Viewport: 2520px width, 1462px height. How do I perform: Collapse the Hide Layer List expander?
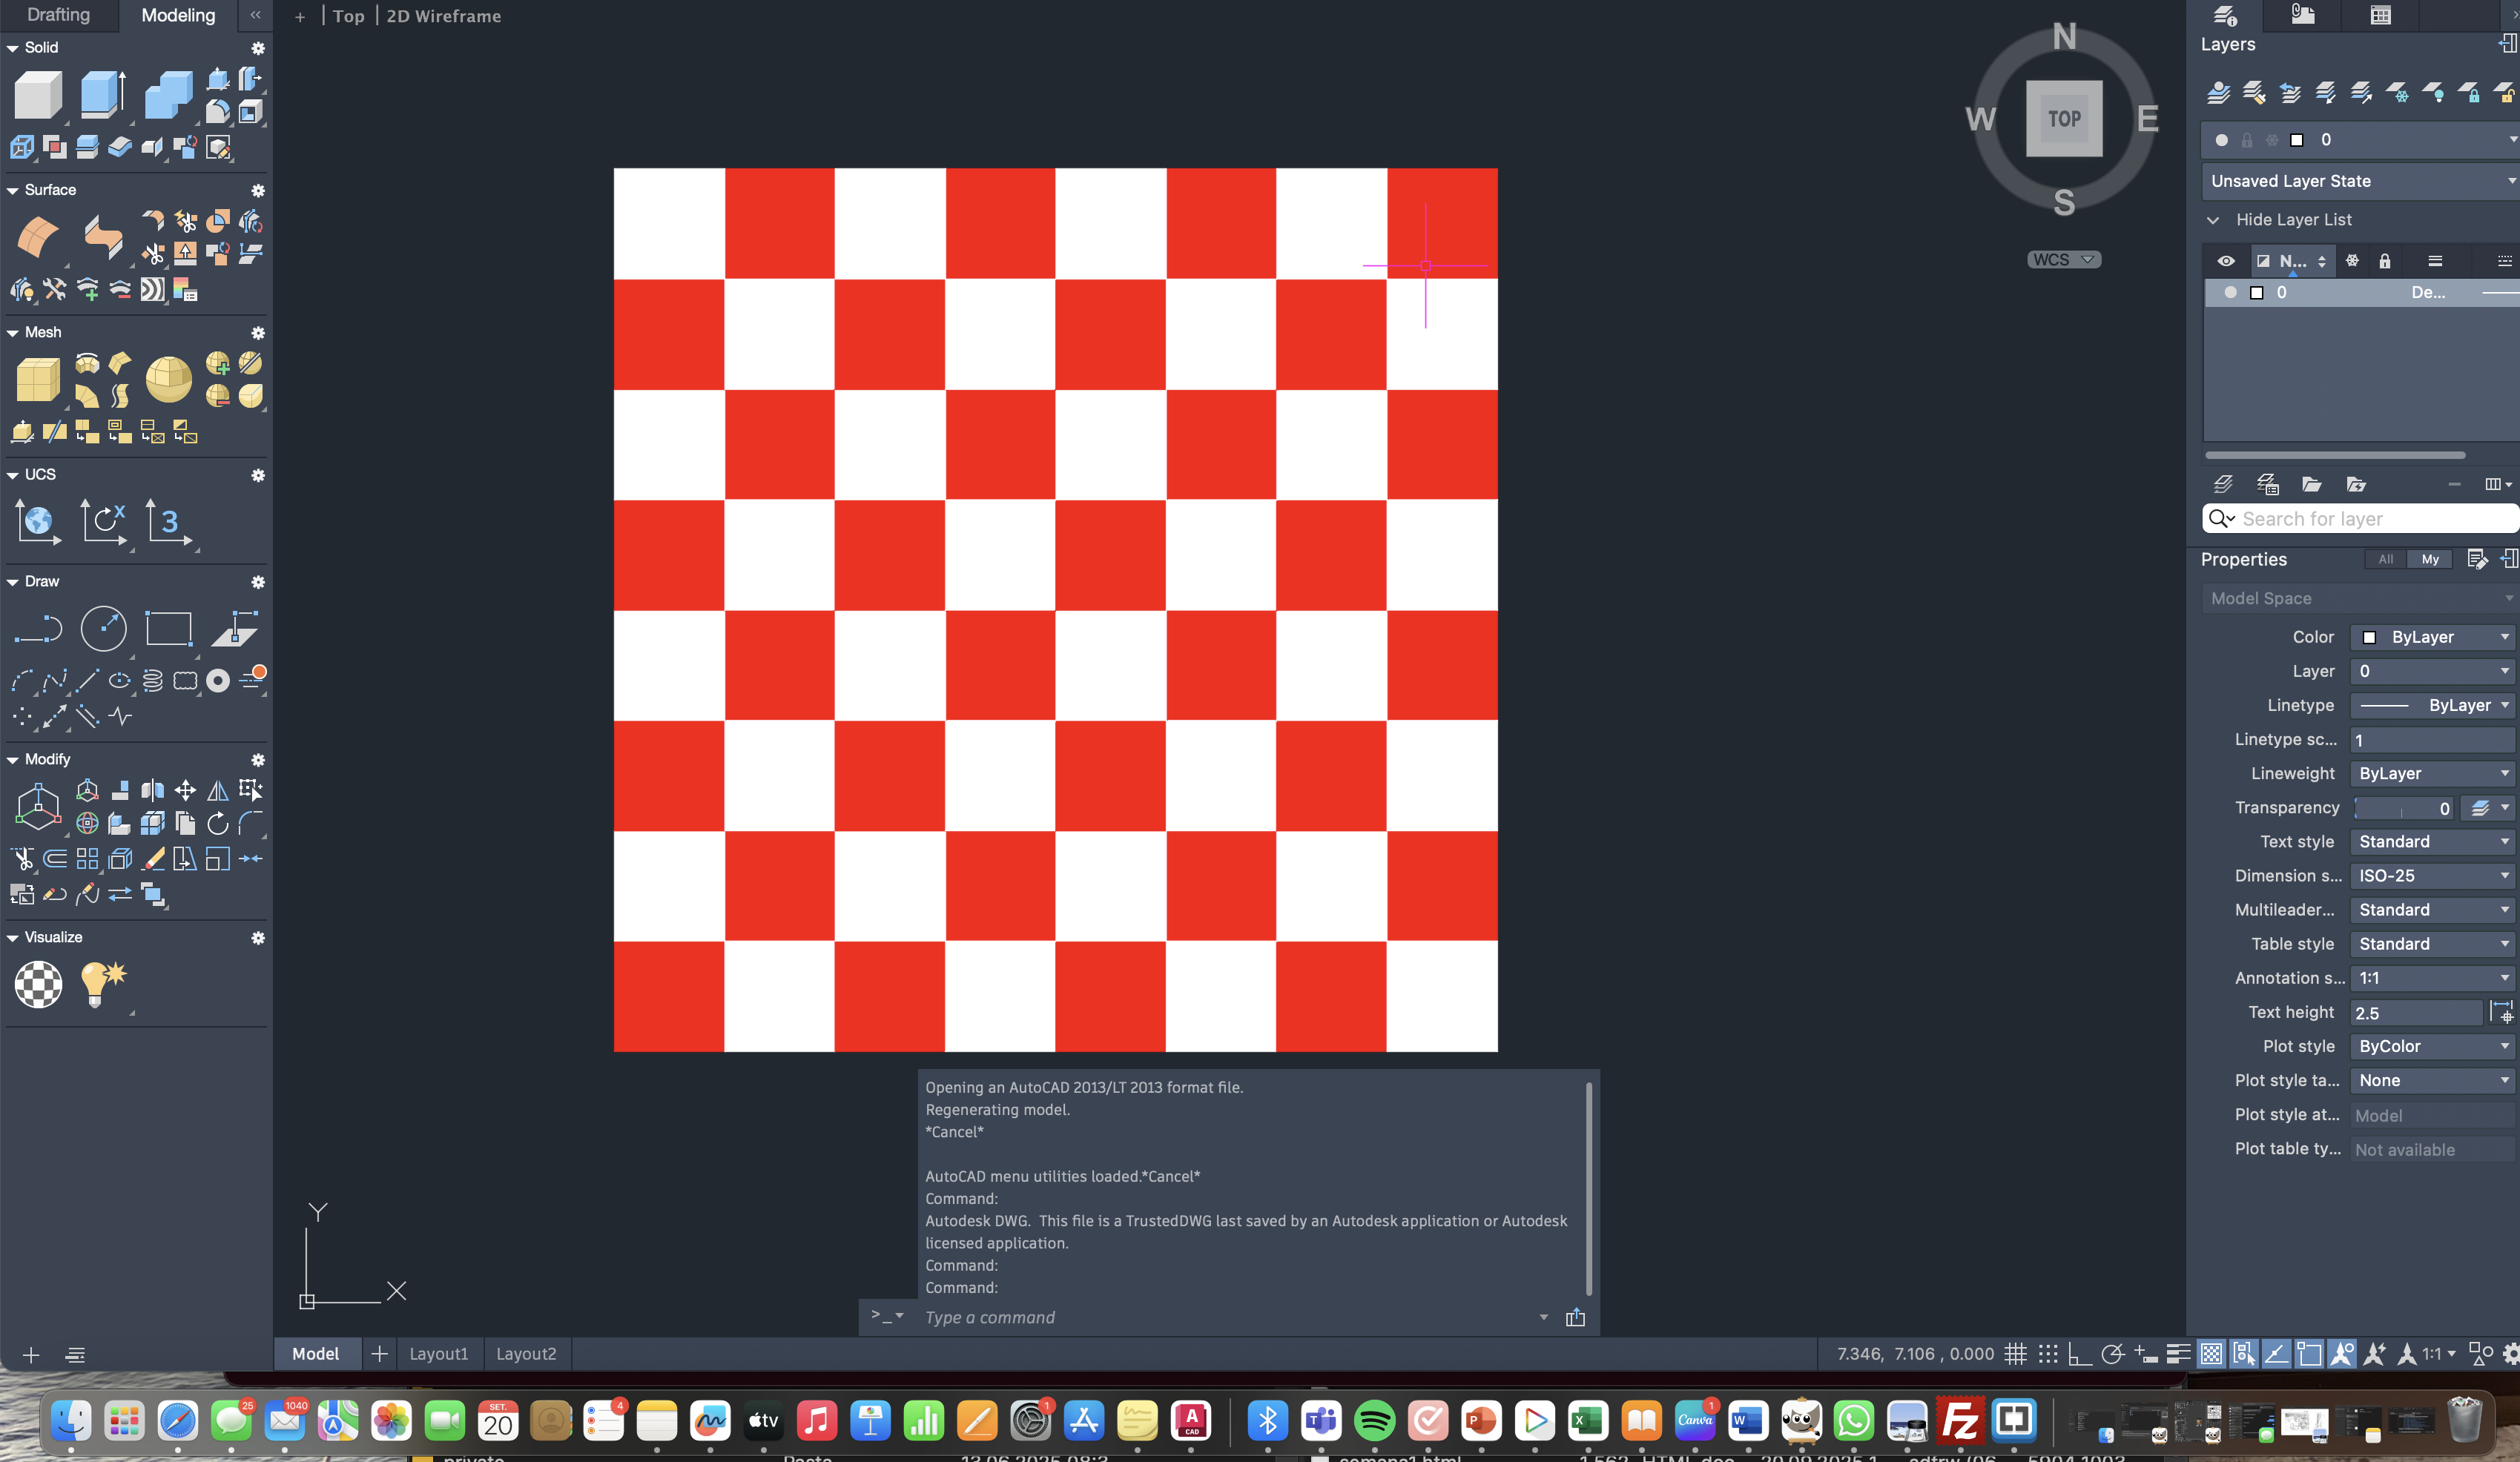coord(2212,220)
